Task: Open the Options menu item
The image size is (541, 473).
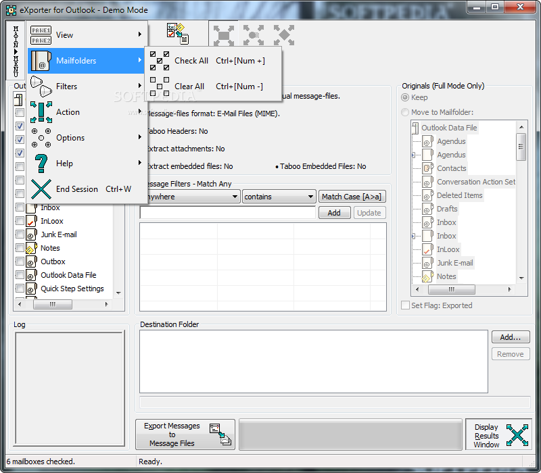Action: 87,138
